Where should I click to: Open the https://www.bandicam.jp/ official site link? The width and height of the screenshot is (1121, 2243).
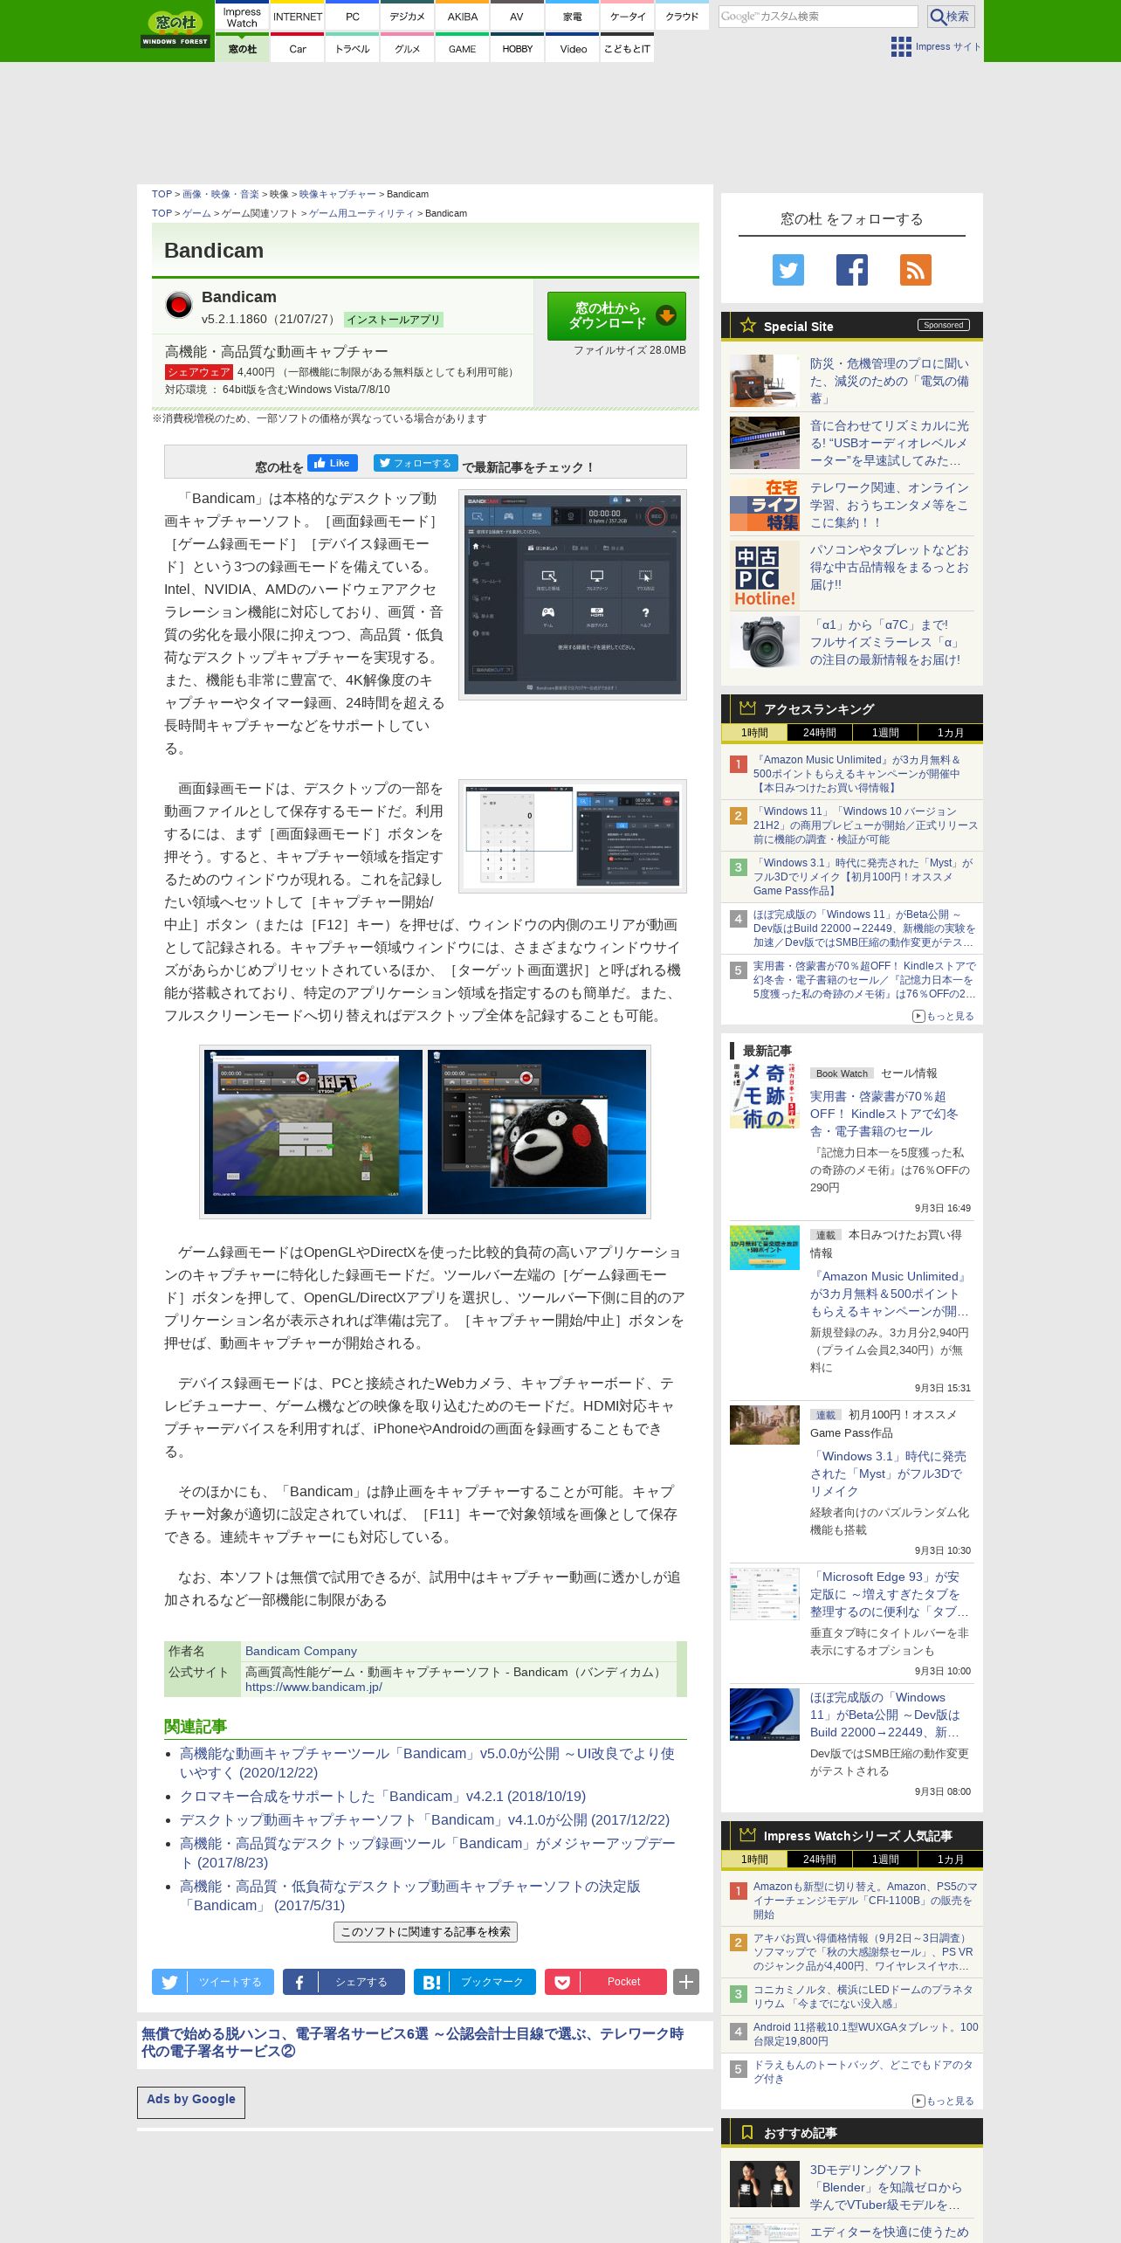click(313, 1687)
